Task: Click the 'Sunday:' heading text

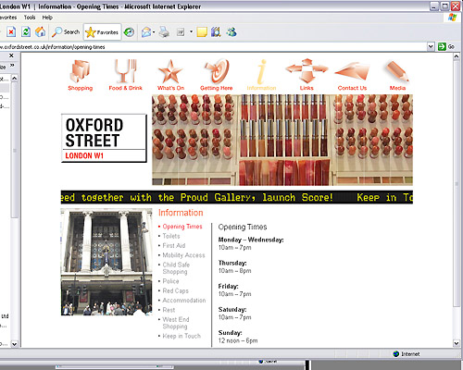Action: click(x=230, y=333)
